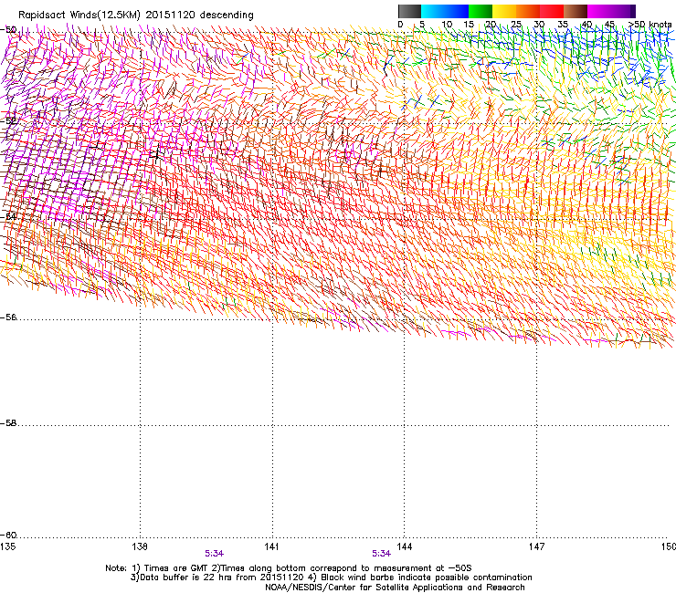Pick the red 30-35 knots color segment
Screen dimensions: 676x593
(x=552, y=11)
